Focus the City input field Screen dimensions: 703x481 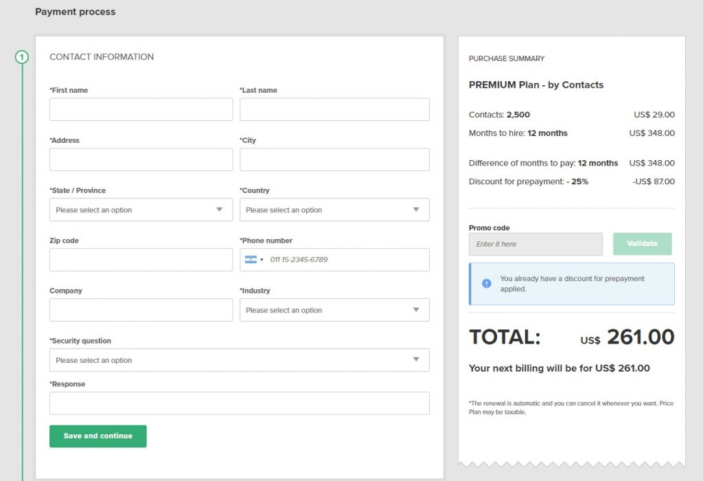point(334,159)
